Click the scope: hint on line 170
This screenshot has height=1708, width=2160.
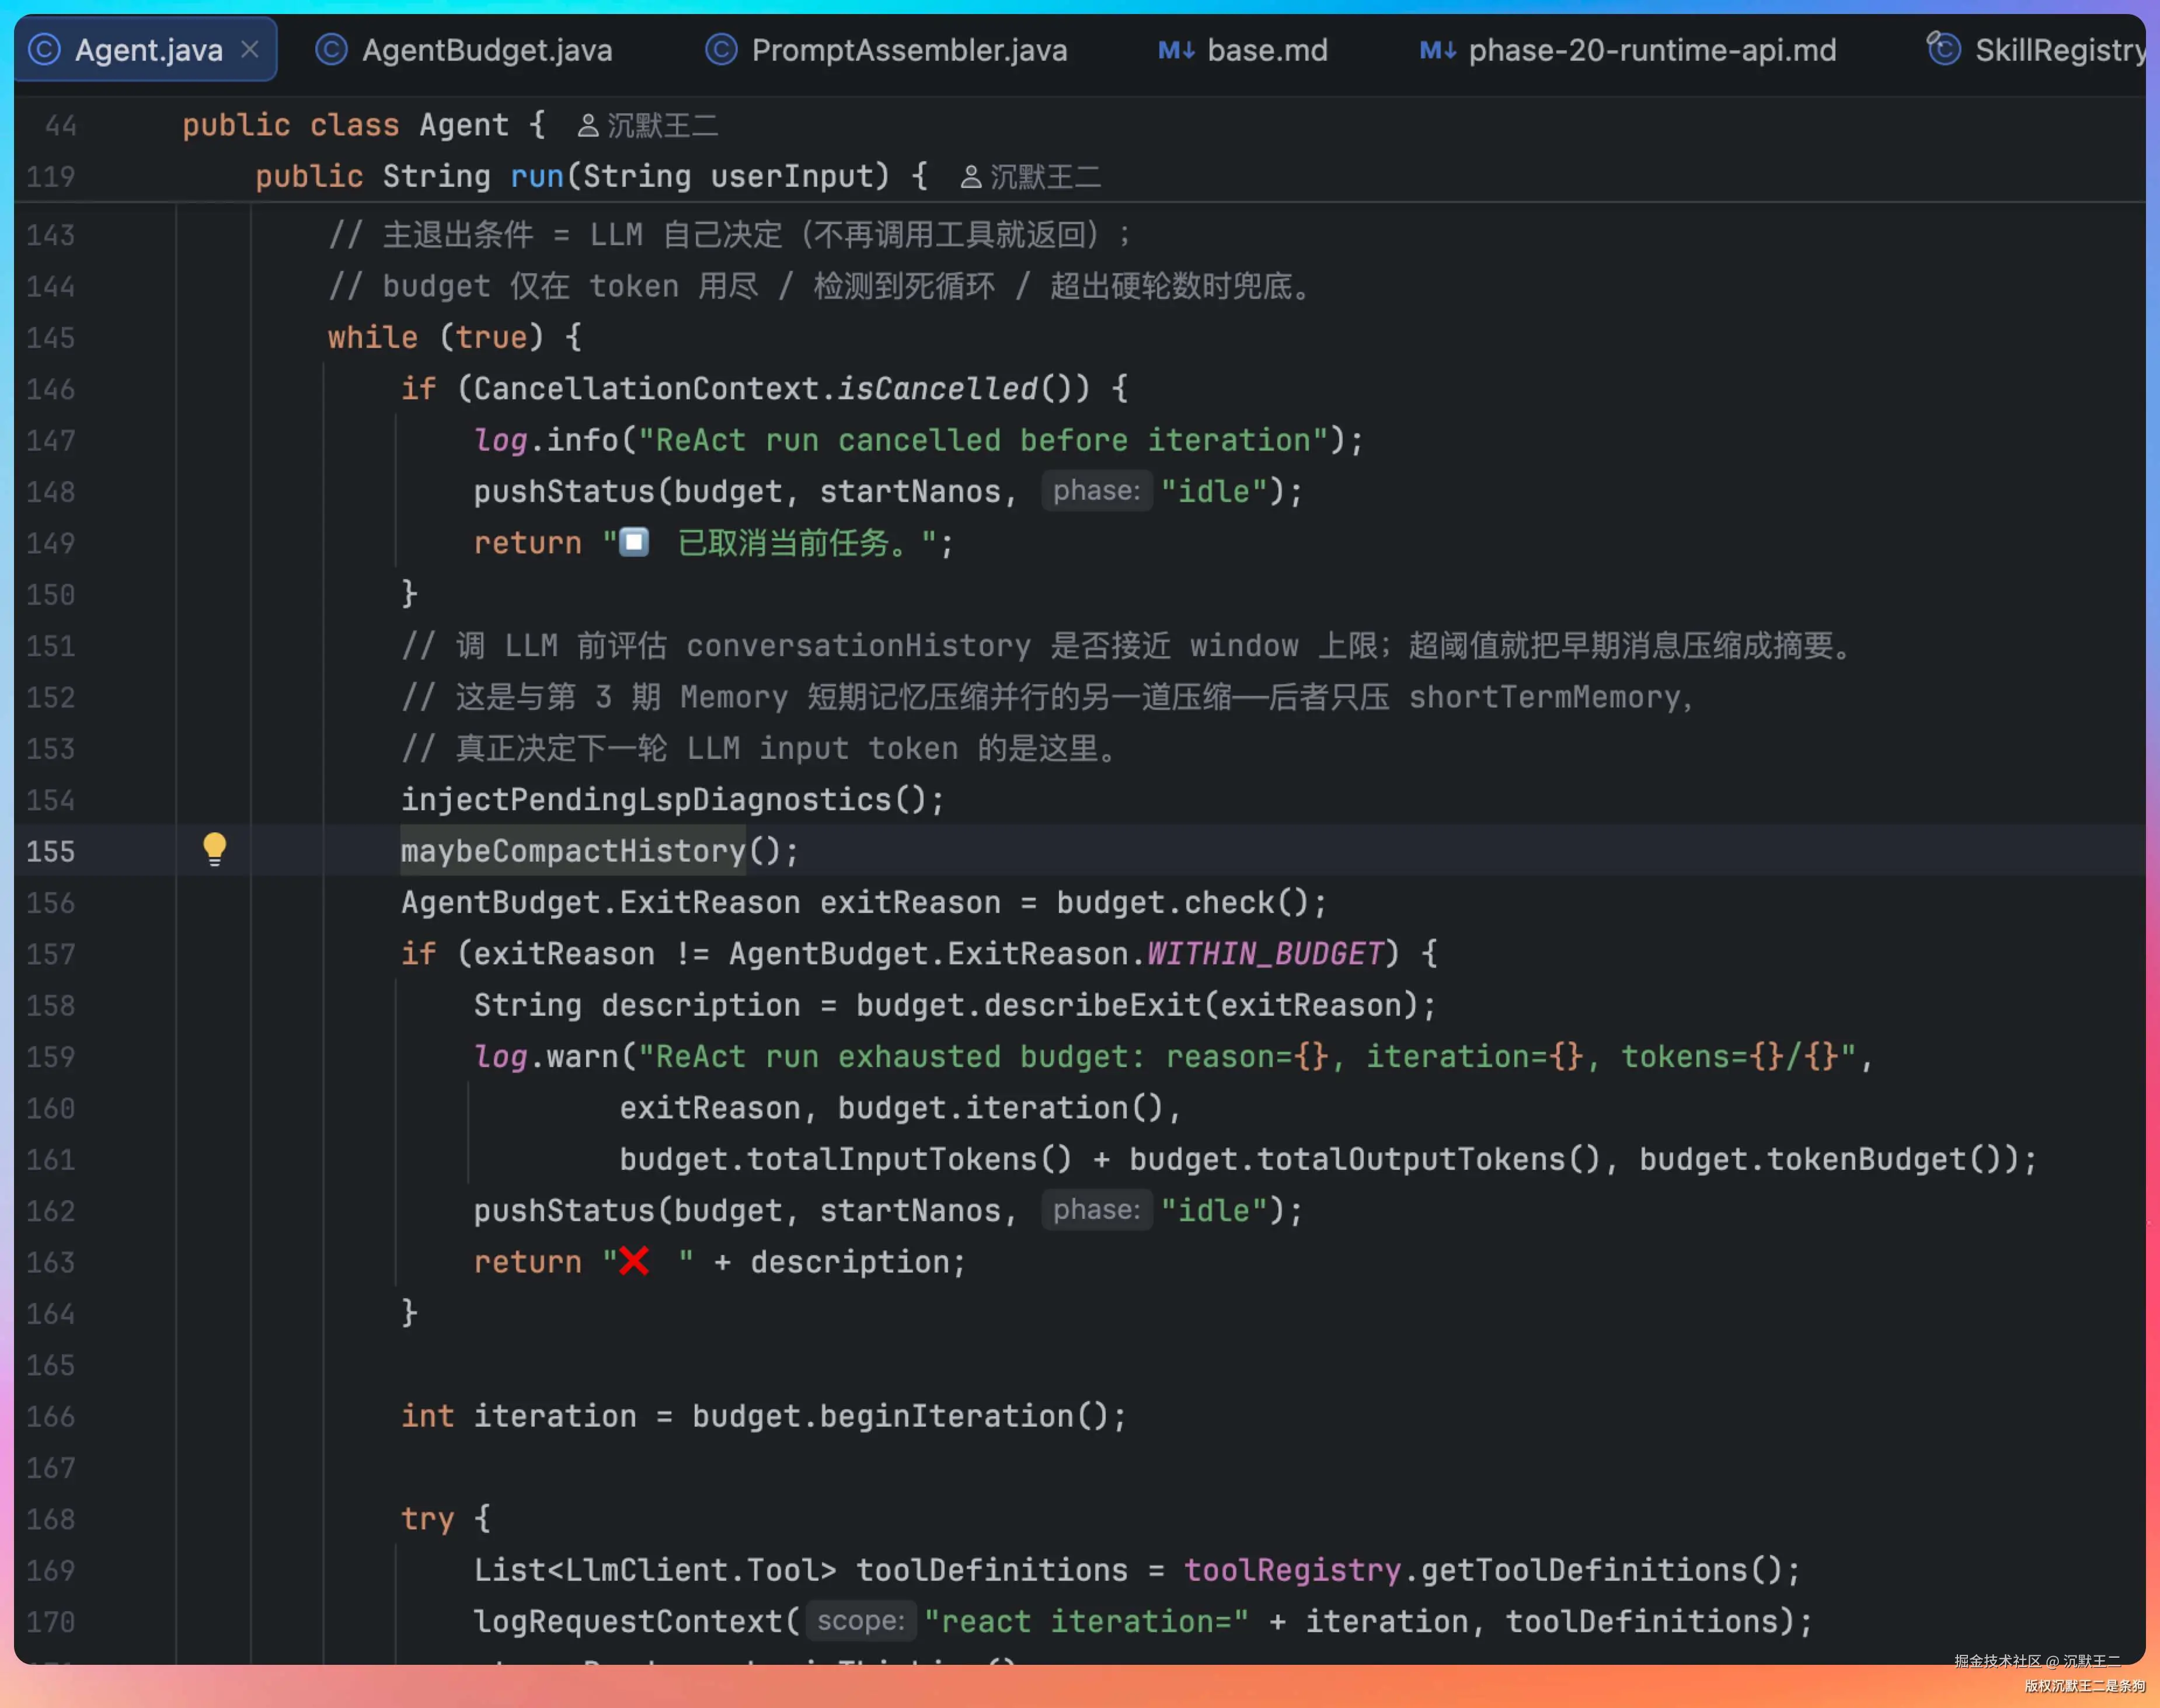(x=860, y=1621)
